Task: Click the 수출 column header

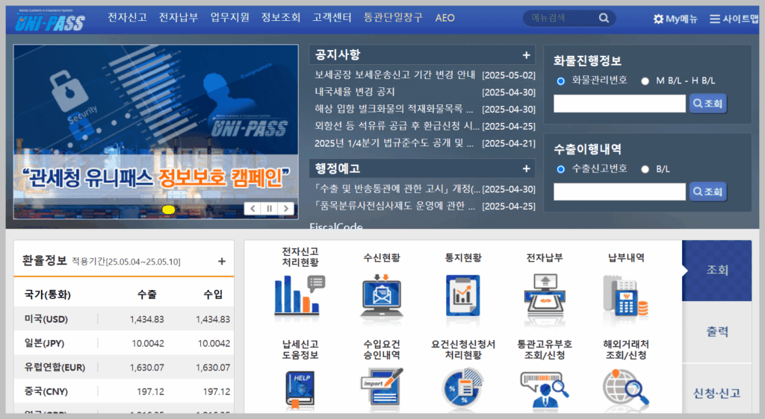Action: (147, 294)
